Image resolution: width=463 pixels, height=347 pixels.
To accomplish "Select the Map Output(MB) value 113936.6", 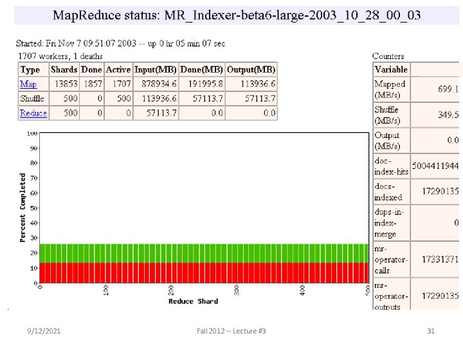I will (x=258, y=84).
